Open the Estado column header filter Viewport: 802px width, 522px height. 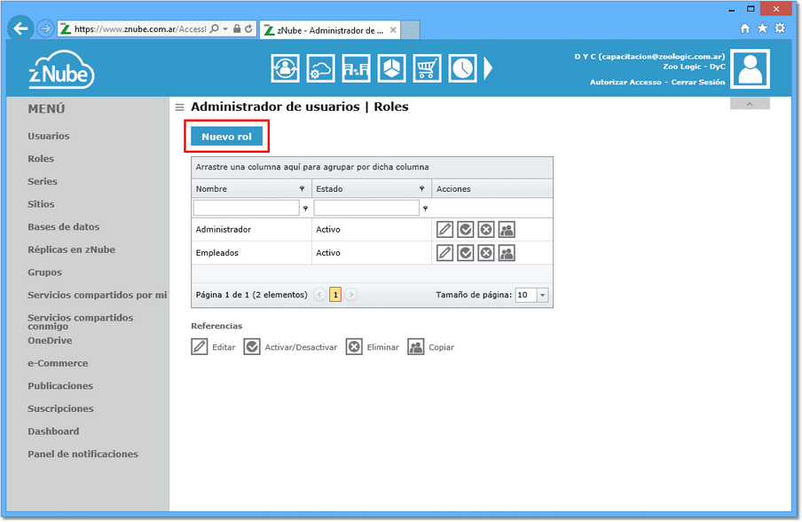422,189
